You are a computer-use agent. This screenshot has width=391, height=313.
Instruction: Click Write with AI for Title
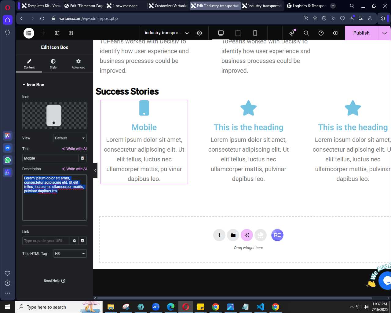[74, 149]
